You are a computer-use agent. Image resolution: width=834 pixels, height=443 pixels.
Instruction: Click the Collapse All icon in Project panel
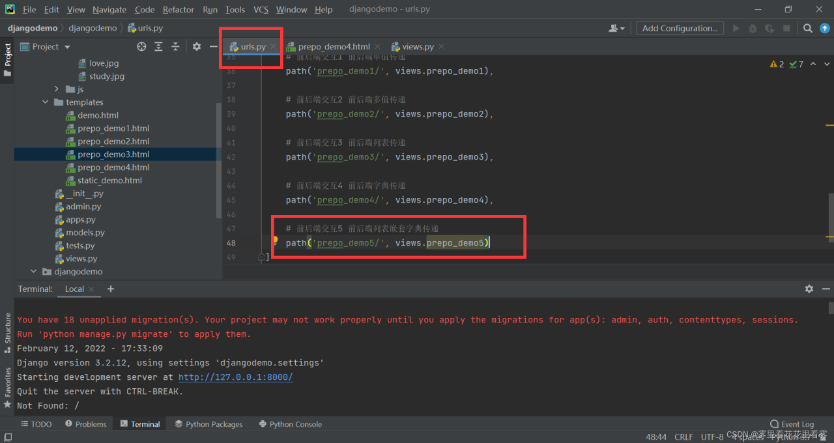pyautogui.click(x=175, y=47)
